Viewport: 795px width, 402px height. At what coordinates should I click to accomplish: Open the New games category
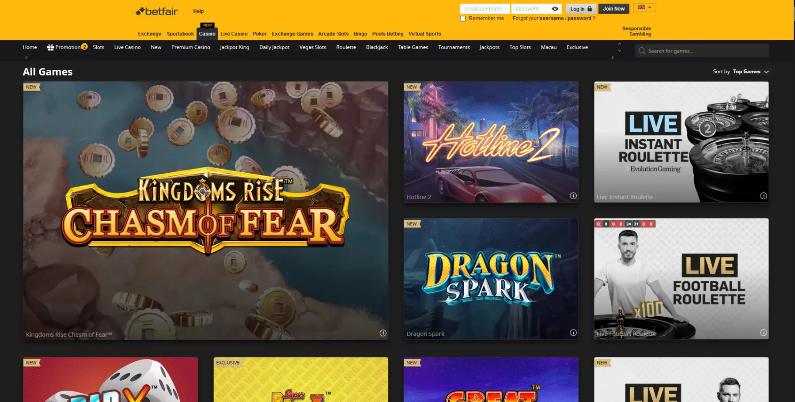click(156, 47)
